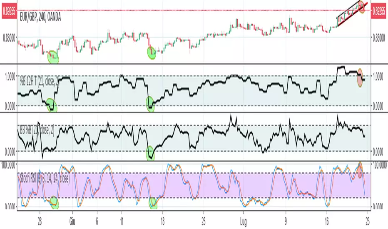Click the 23 date label on the time axis
Viewport: 388px width, 229px height.
coord(368,222)
